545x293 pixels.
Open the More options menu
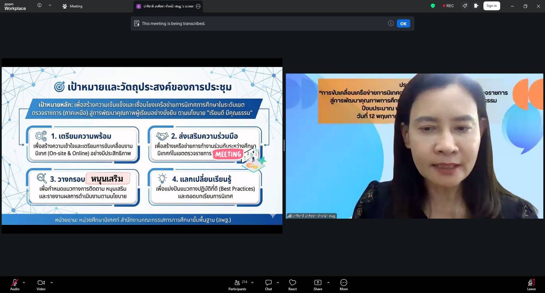344,285
